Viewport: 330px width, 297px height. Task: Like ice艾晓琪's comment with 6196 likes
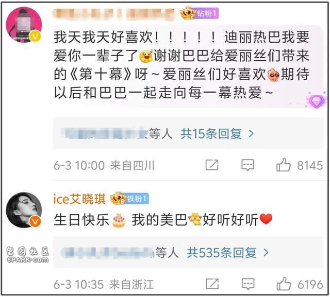284,284
